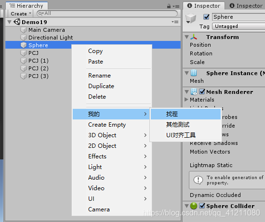Image resolution: width=265 pixels, height=222 pixels.
Task: Collapse the Transform component
Action: click(x=186, y=37)
